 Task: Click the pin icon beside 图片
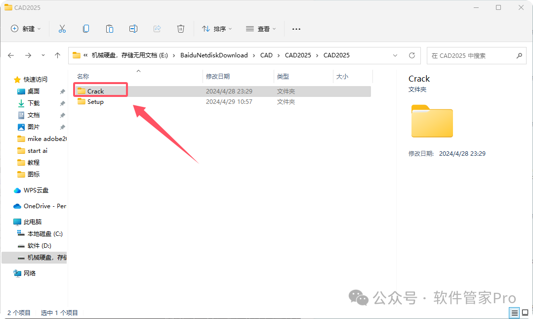click(63, 127)
